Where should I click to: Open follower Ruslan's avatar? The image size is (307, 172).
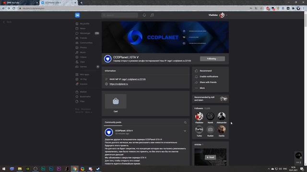[210, 129]
